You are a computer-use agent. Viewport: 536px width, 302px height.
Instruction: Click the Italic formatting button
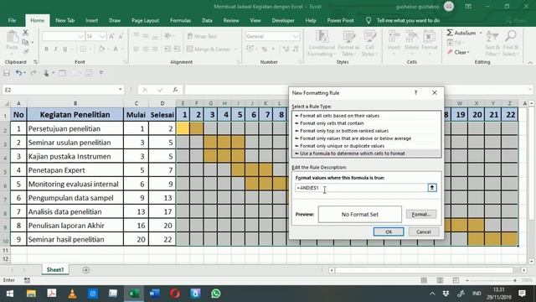56,49
